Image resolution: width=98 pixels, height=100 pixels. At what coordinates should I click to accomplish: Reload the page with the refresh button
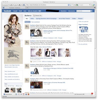pos(11,5)
